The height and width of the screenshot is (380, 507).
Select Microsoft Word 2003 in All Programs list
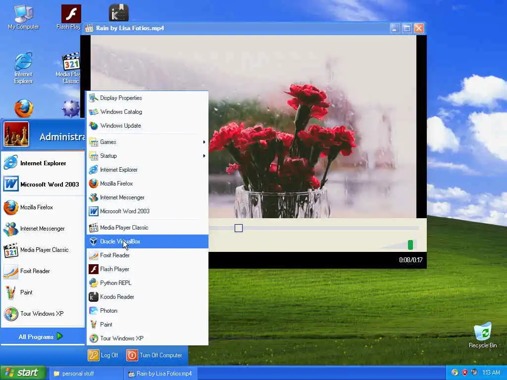click(148, 211)
